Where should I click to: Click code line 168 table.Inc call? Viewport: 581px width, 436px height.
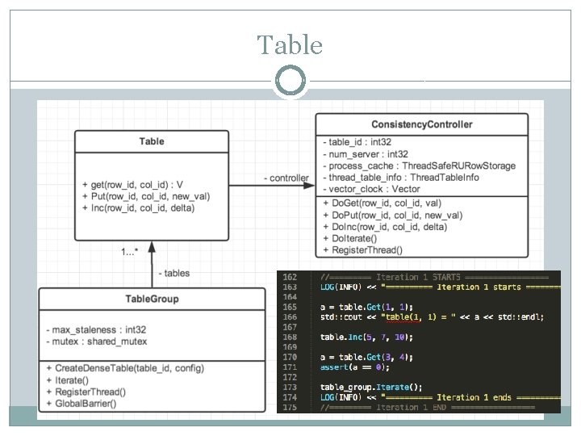pos(366,337)
